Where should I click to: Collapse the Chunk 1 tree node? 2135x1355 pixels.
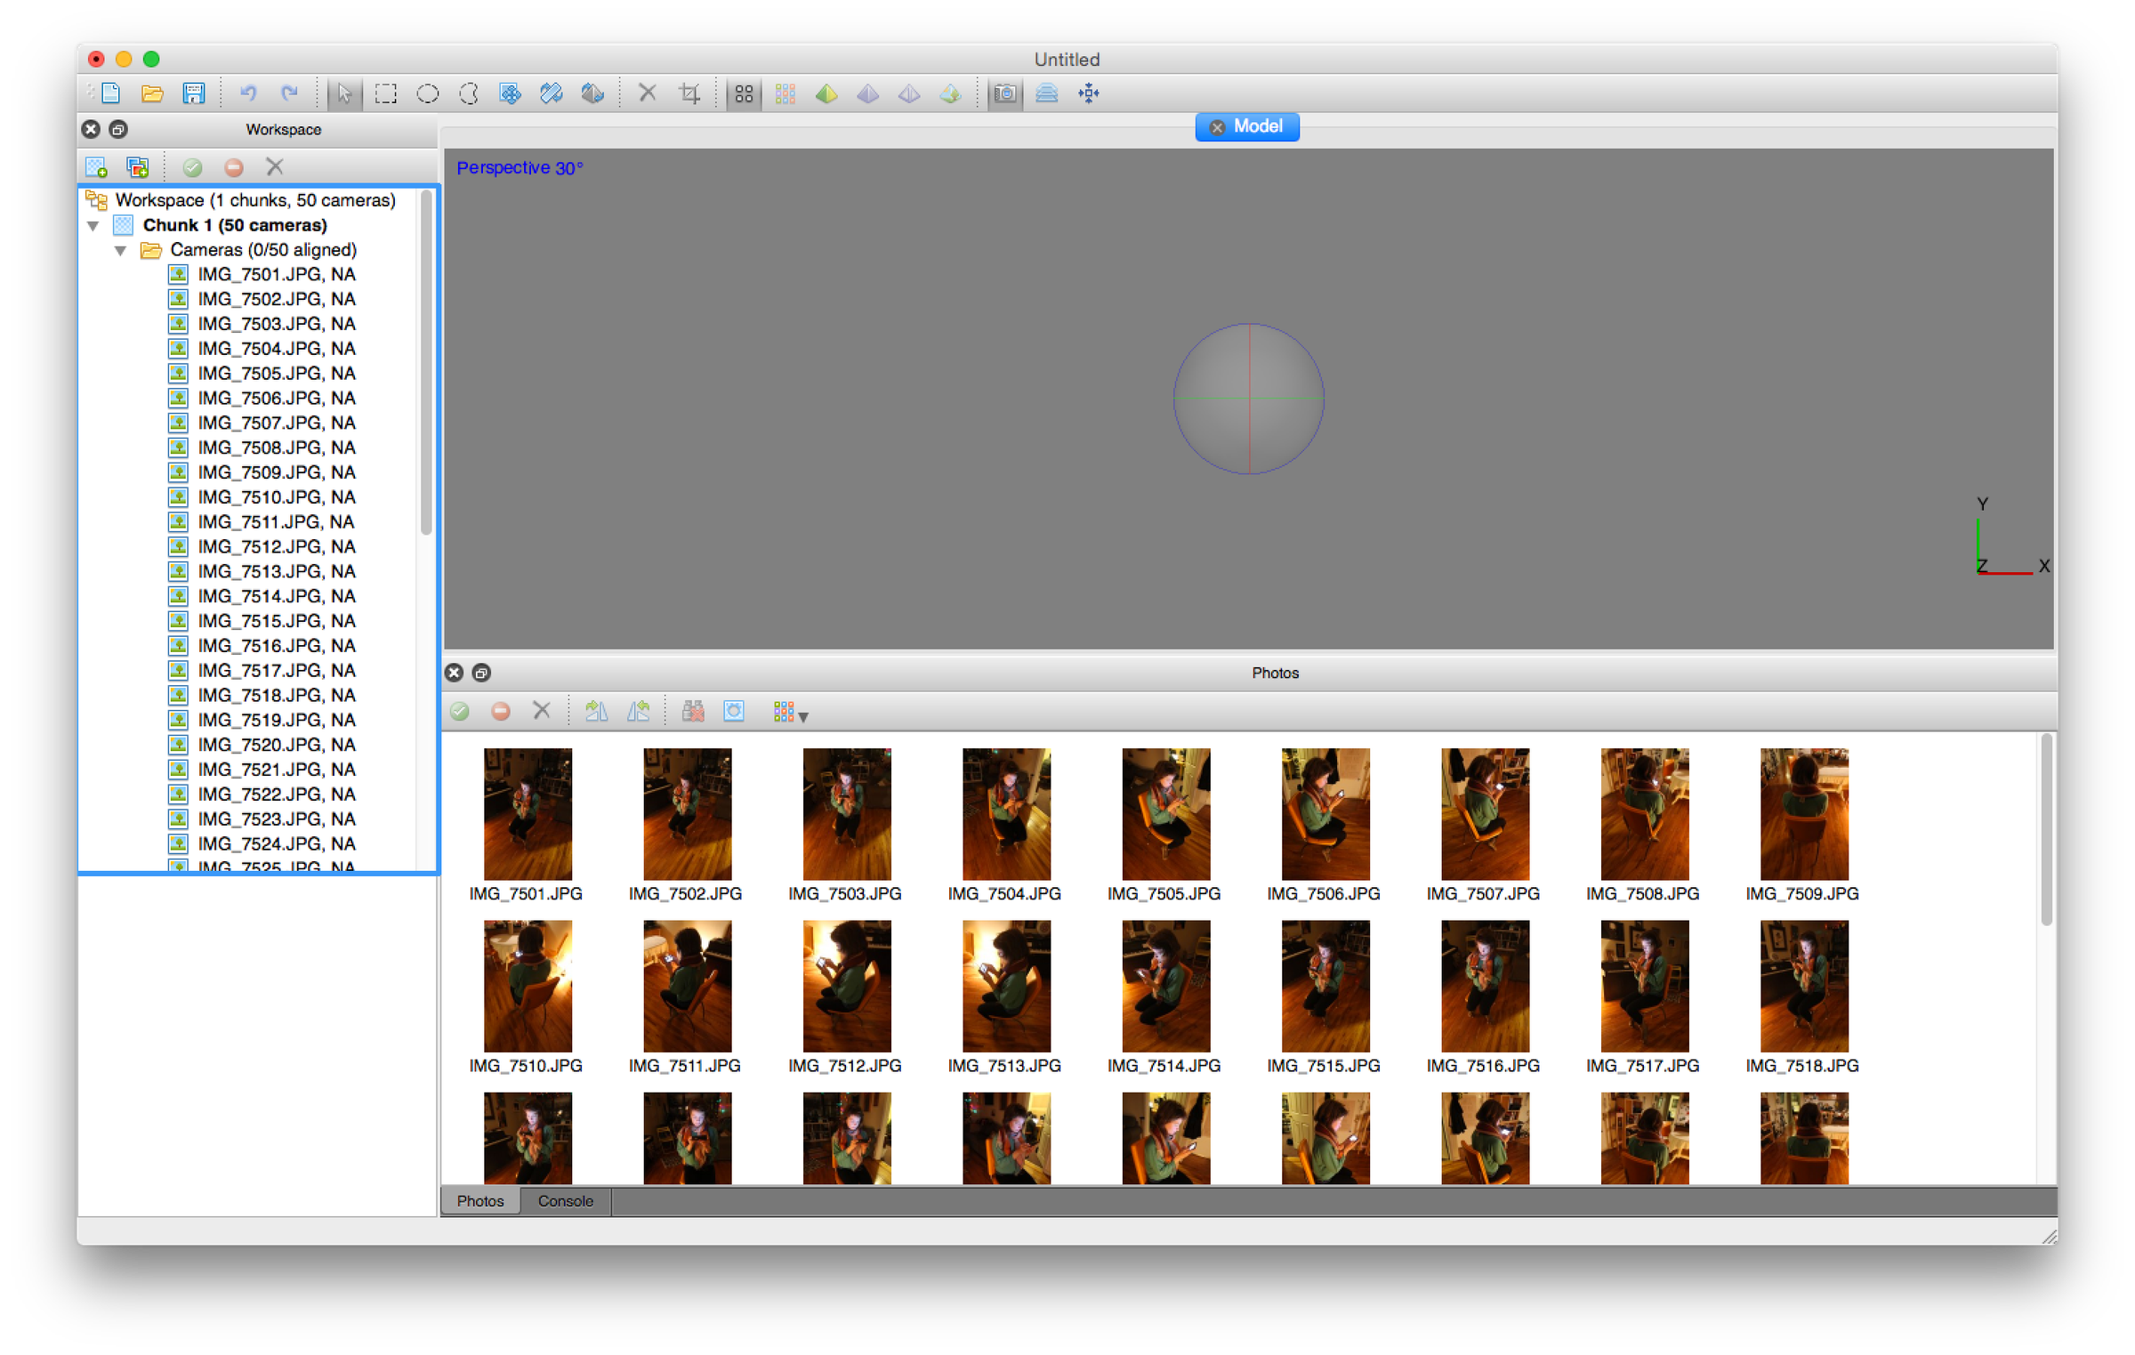[x=93, y=226]
